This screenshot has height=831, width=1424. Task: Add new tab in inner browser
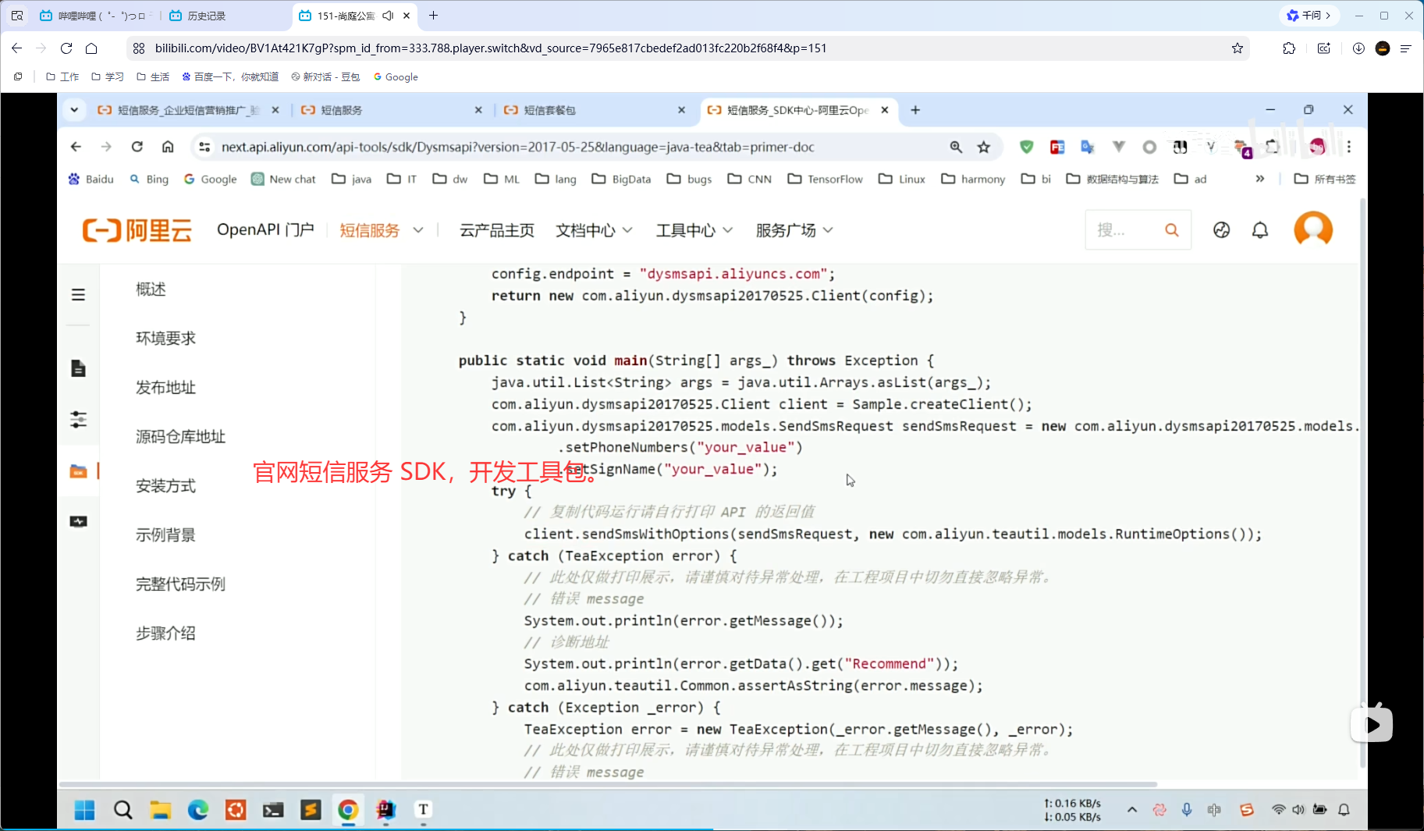tap(915, 110)
